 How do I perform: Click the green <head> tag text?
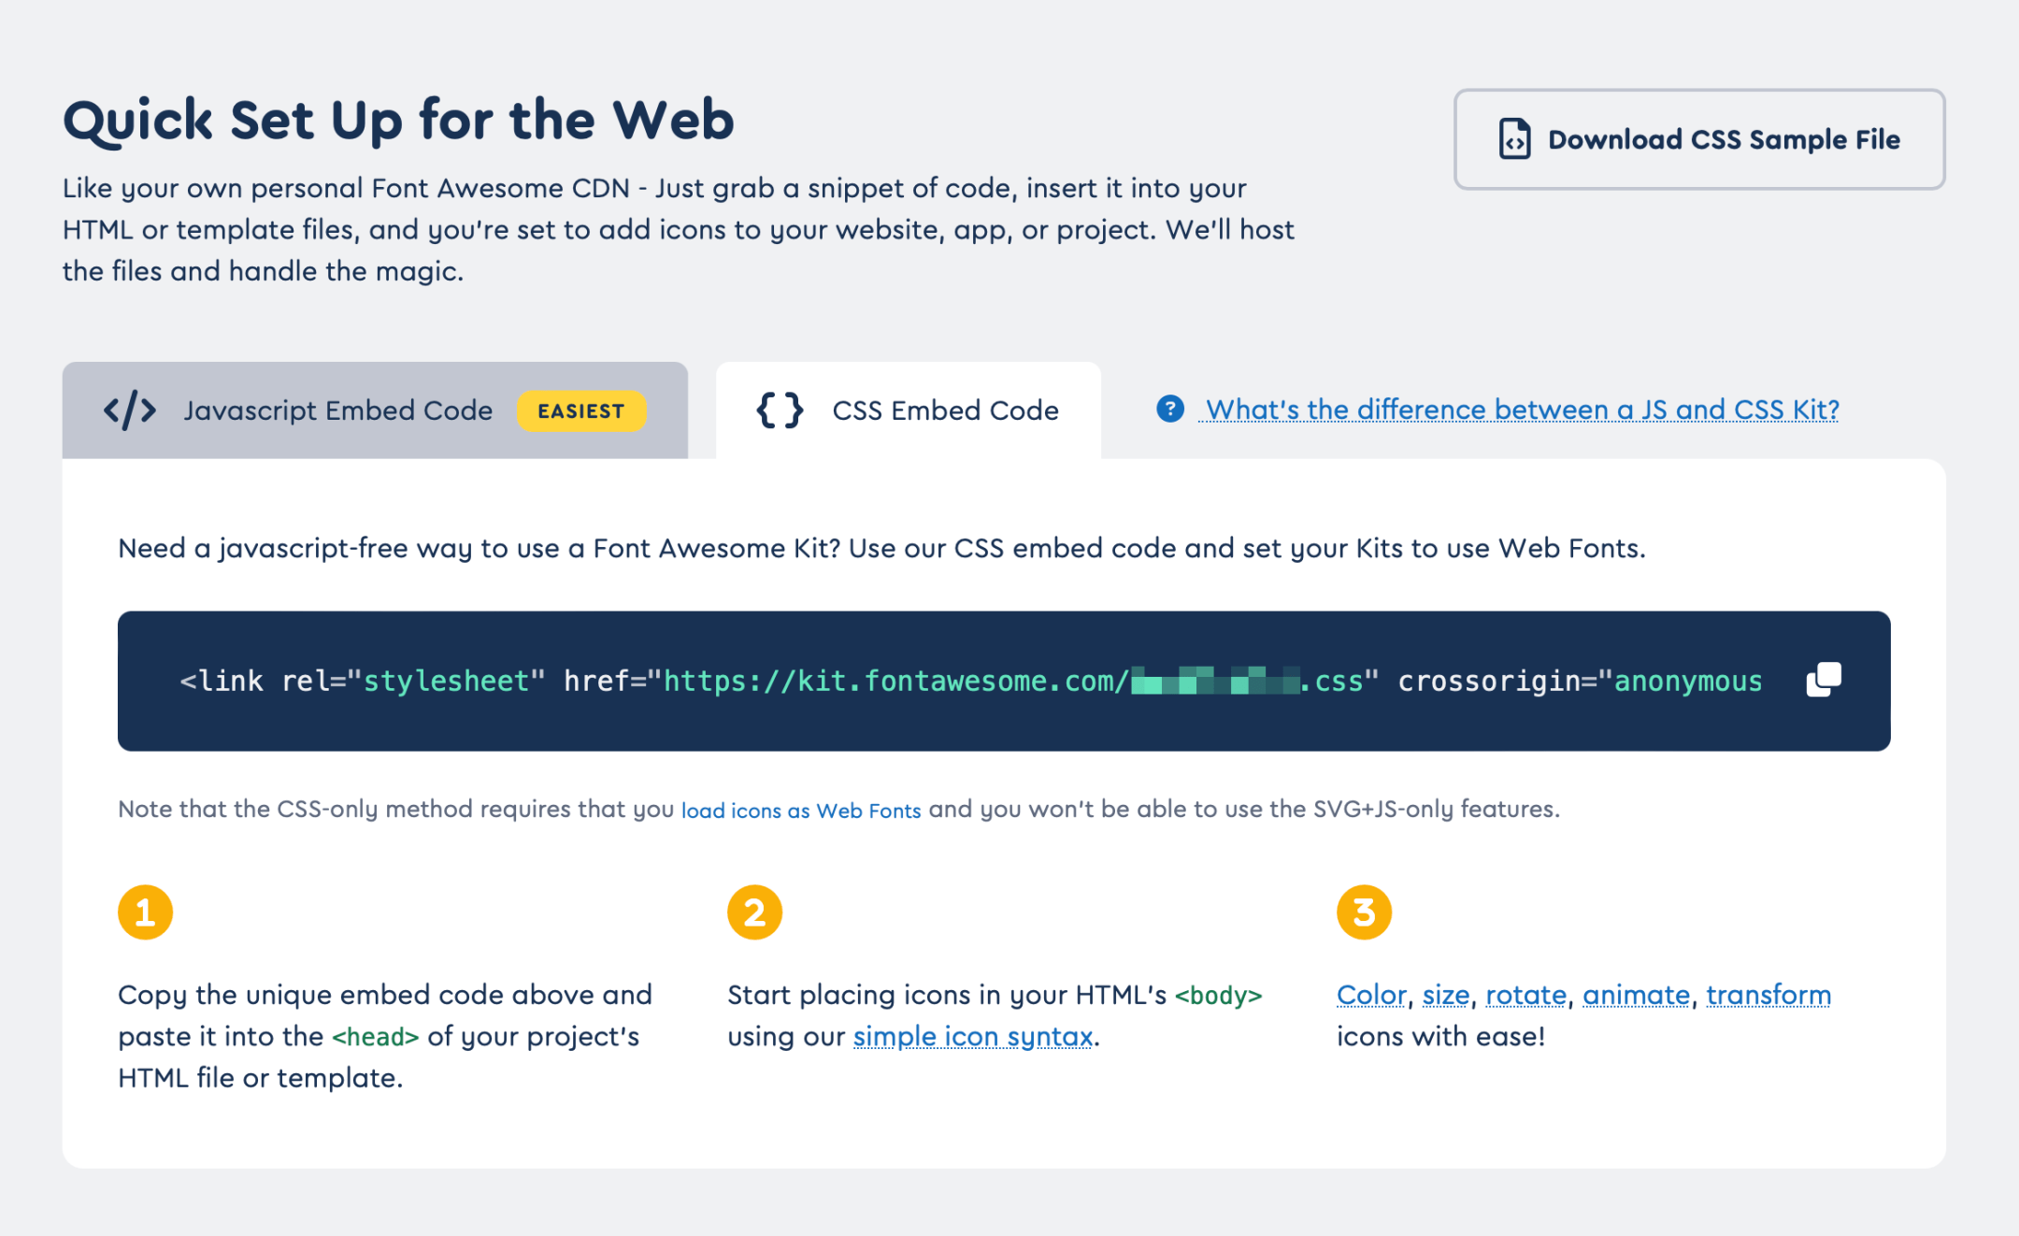tap(375, 1036)
